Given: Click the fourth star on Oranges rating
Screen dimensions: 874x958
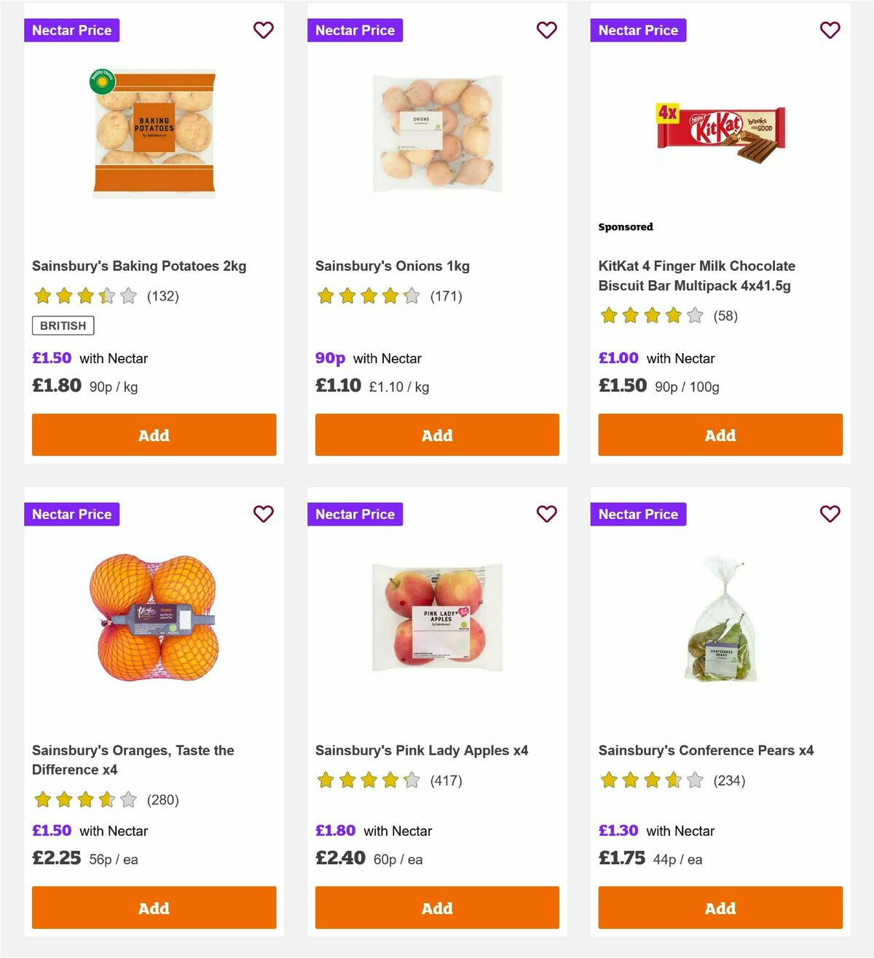Looking at the screenshot, I should pos(105,799).
